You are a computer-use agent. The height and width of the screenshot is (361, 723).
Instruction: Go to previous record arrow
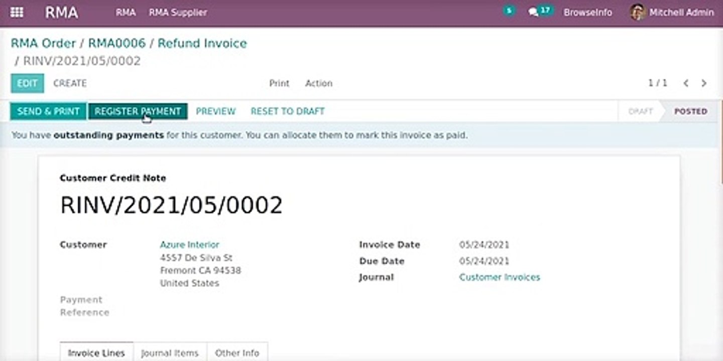(x=686, y=83)
